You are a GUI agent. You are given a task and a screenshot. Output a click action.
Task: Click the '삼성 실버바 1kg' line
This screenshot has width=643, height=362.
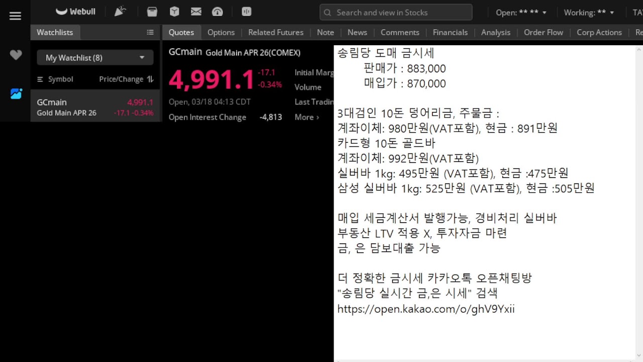click(x=466, y=189)
